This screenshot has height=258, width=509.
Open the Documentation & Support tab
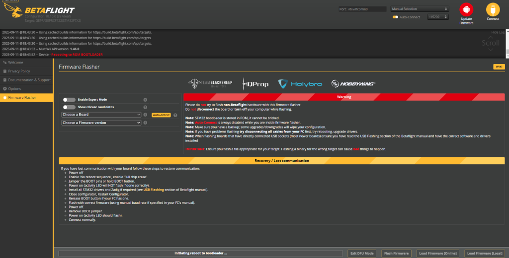coord(26,80)
